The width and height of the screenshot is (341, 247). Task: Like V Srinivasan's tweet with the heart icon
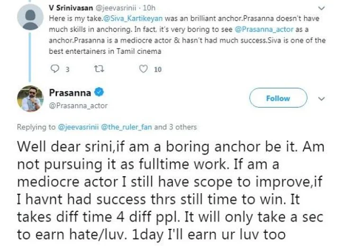click(144, 69)
